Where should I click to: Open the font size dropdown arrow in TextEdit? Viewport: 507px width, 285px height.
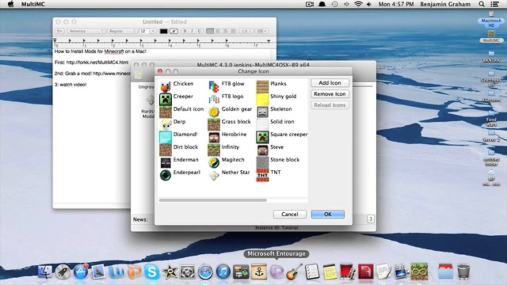153,31
